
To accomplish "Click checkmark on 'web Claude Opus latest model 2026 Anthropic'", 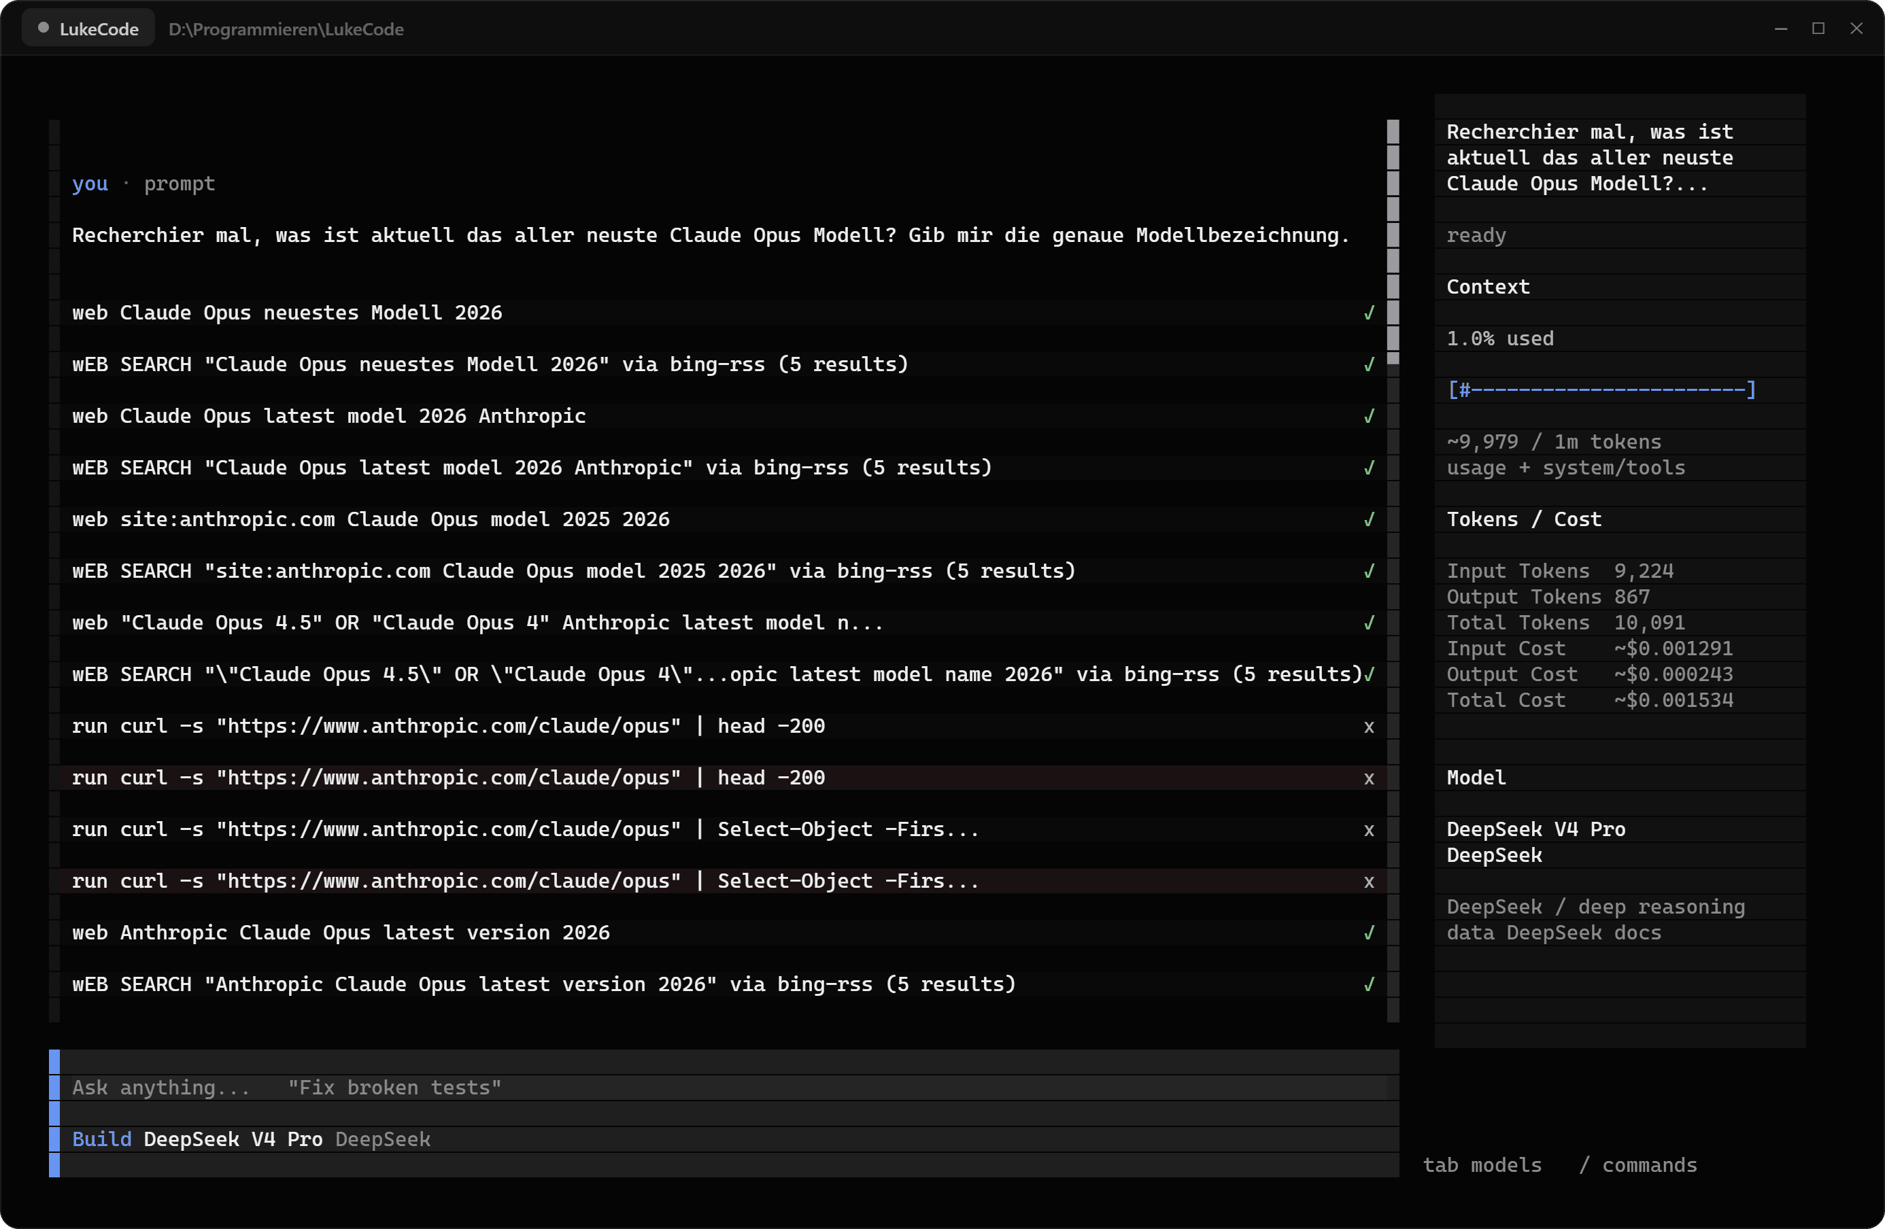I will pos(1369,416).
